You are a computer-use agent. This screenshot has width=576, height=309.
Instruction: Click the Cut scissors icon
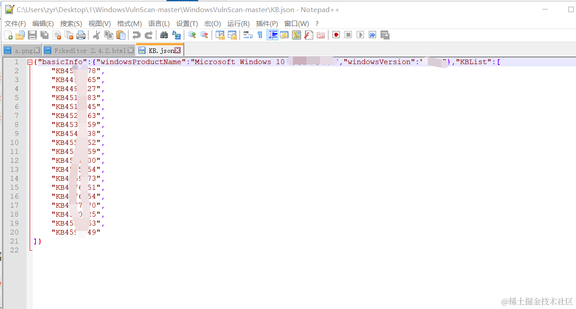pos(96,35)
